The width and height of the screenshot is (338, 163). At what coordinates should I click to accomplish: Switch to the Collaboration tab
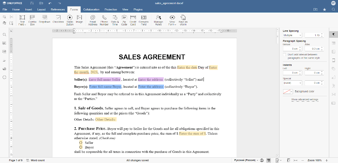point(91,10)
